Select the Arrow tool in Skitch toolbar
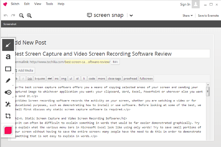The width and height of the screenshot is (221, 147). [x=8, y=45]
